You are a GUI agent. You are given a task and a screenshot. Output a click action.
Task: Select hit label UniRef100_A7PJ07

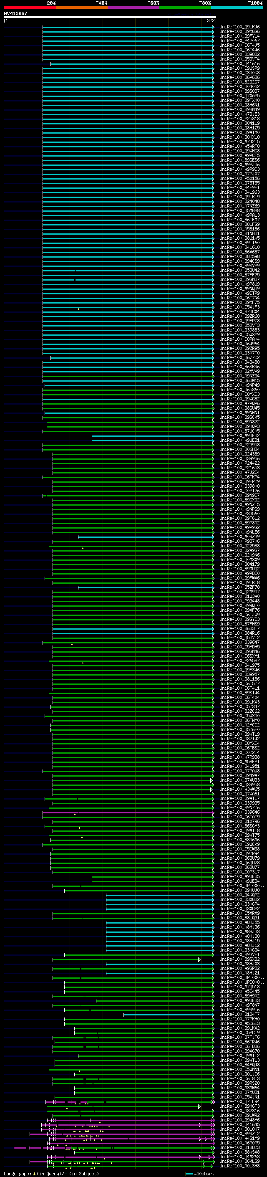pyautogui.click(x=239, y=174)
